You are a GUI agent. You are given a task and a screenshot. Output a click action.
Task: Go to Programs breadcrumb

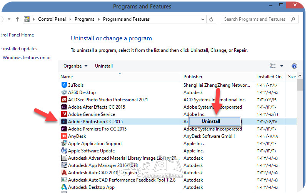coord(84,19)
